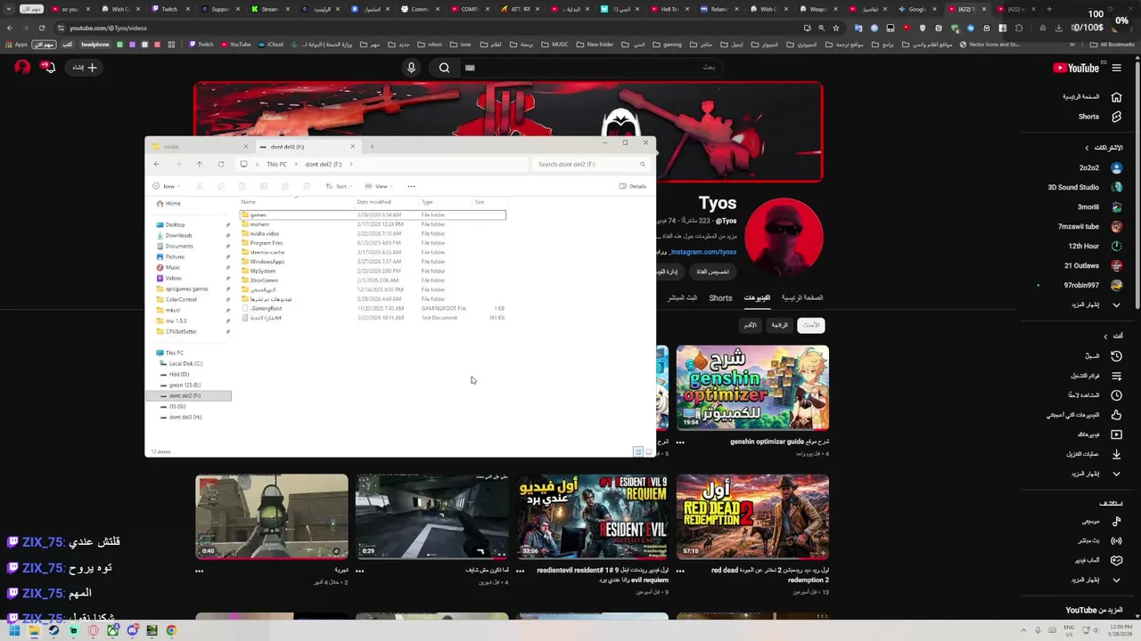Toggle the Details pane button in Explorer
Viewport: 1141px width, 641px height.
(633, 186)
